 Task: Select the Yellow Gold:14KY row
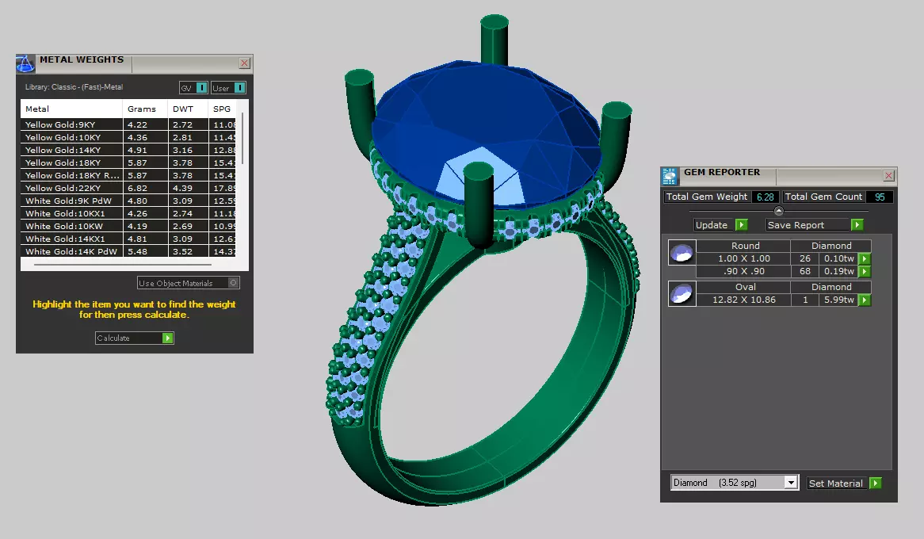click(x=128, y=150)
